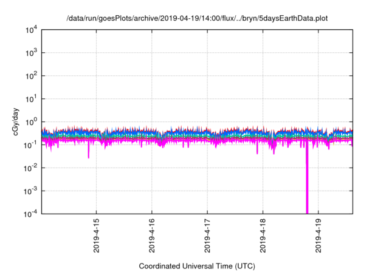The width and height of the screenshot is (389, 272).
Task: Click the 10^4 y-axis tick label
Action: tap(31, 30)
